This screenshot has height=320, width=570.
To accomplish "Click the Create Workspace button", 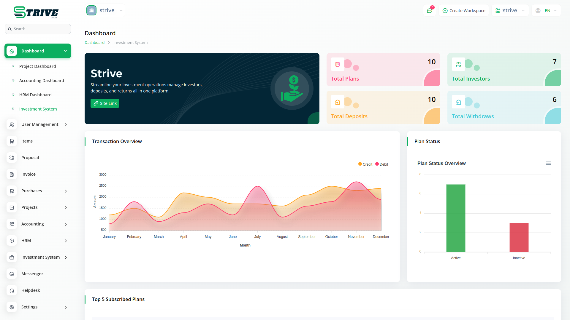I will click(464, 11).
